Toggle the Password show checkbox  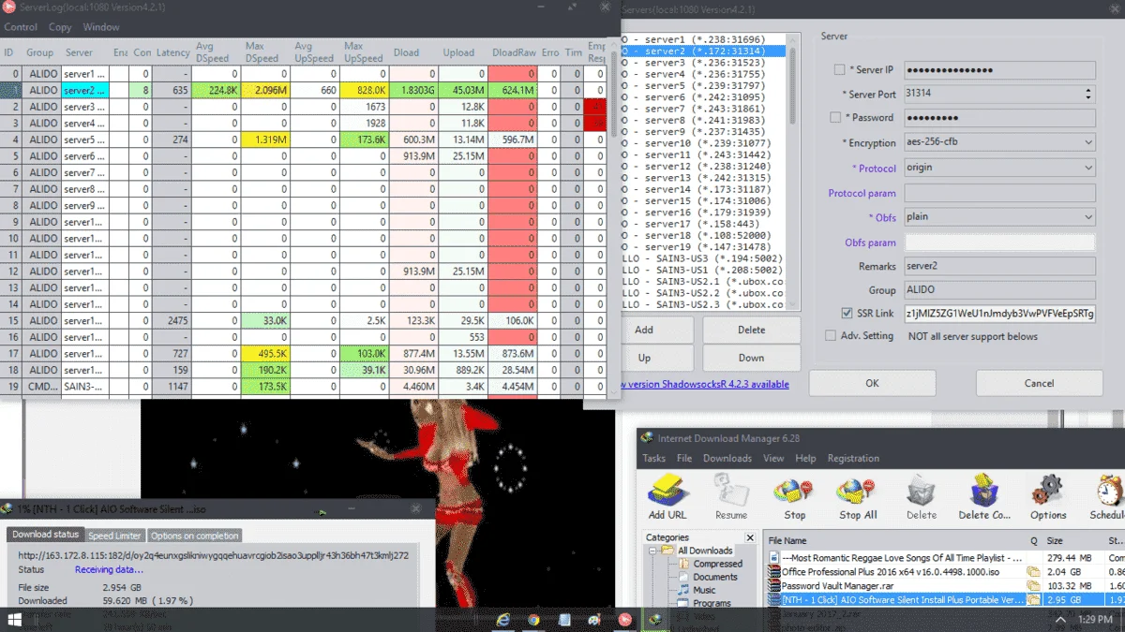click(835, 118)
